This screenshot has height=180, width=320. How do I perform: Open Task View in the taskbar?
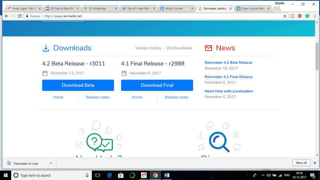tap(98, 175)
